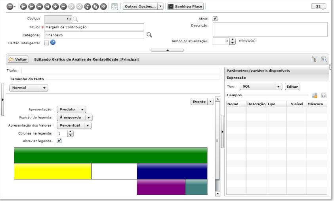Go to the previous record

32,7
